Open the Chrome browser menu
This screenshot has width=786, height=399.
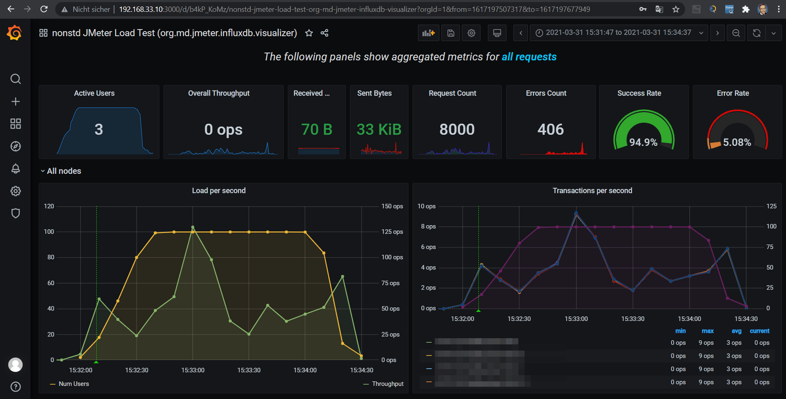pyautogui.click(x=777, y=9)
